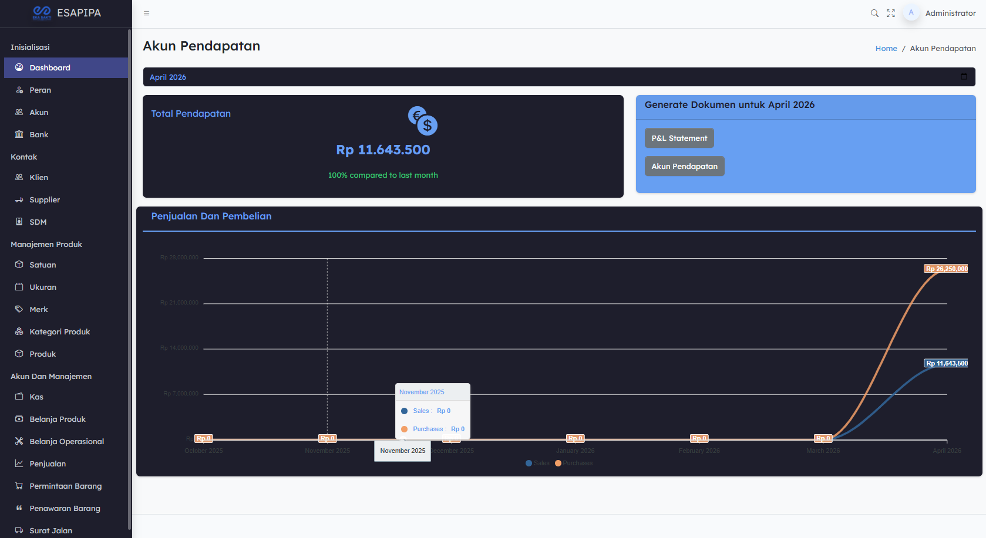
Task: Click the Permintaan Barang cart icon
Action: pos(19,486)
